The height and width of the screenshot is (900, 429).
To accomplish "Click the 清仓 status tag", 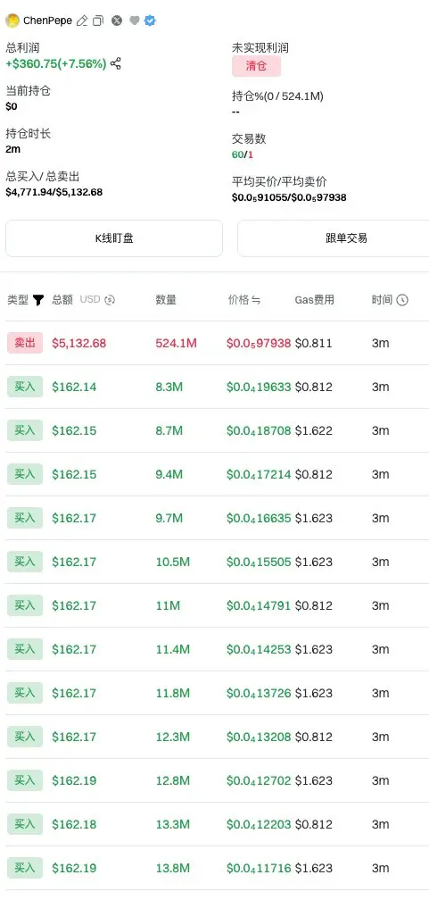I will tap(256, 66).
